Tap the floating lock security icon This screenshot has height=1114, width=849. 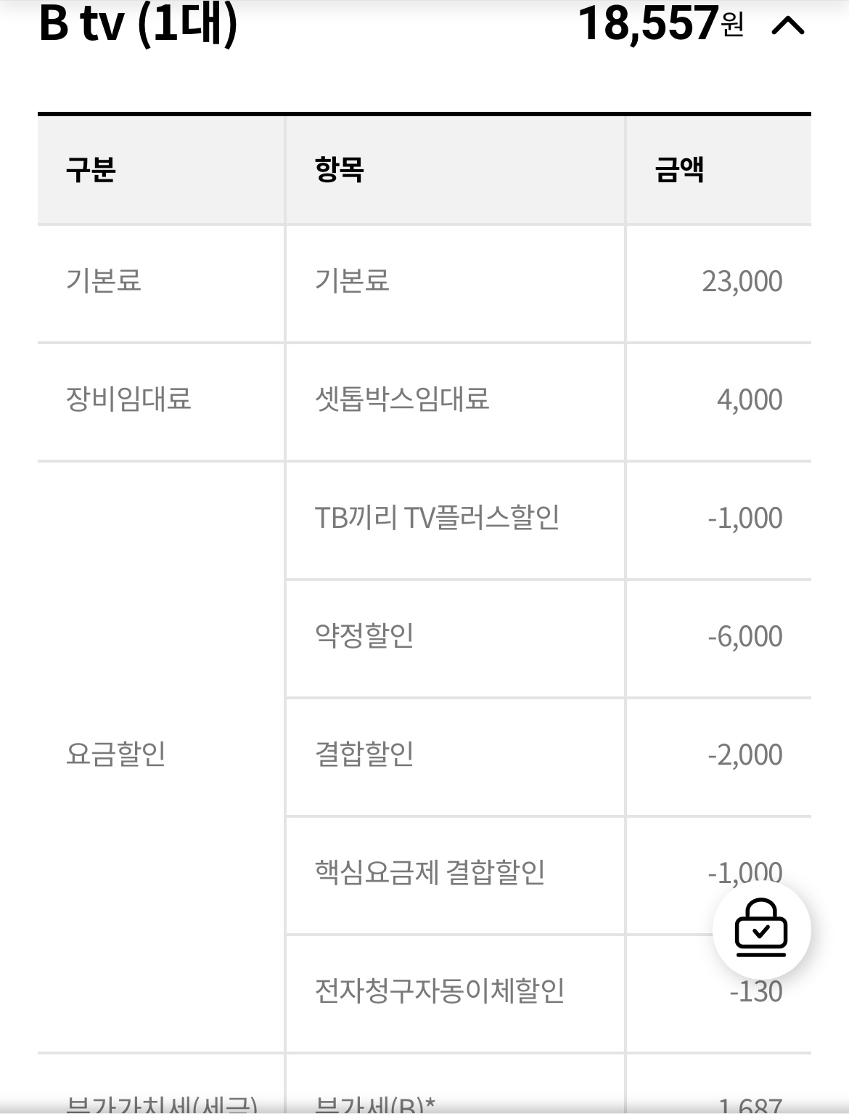(761, 929)
